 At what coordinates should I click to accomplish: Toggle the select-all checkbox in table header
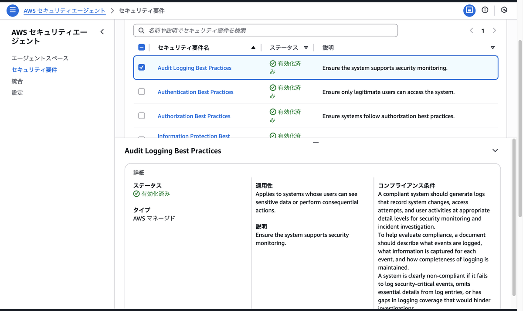coord(142,47)
